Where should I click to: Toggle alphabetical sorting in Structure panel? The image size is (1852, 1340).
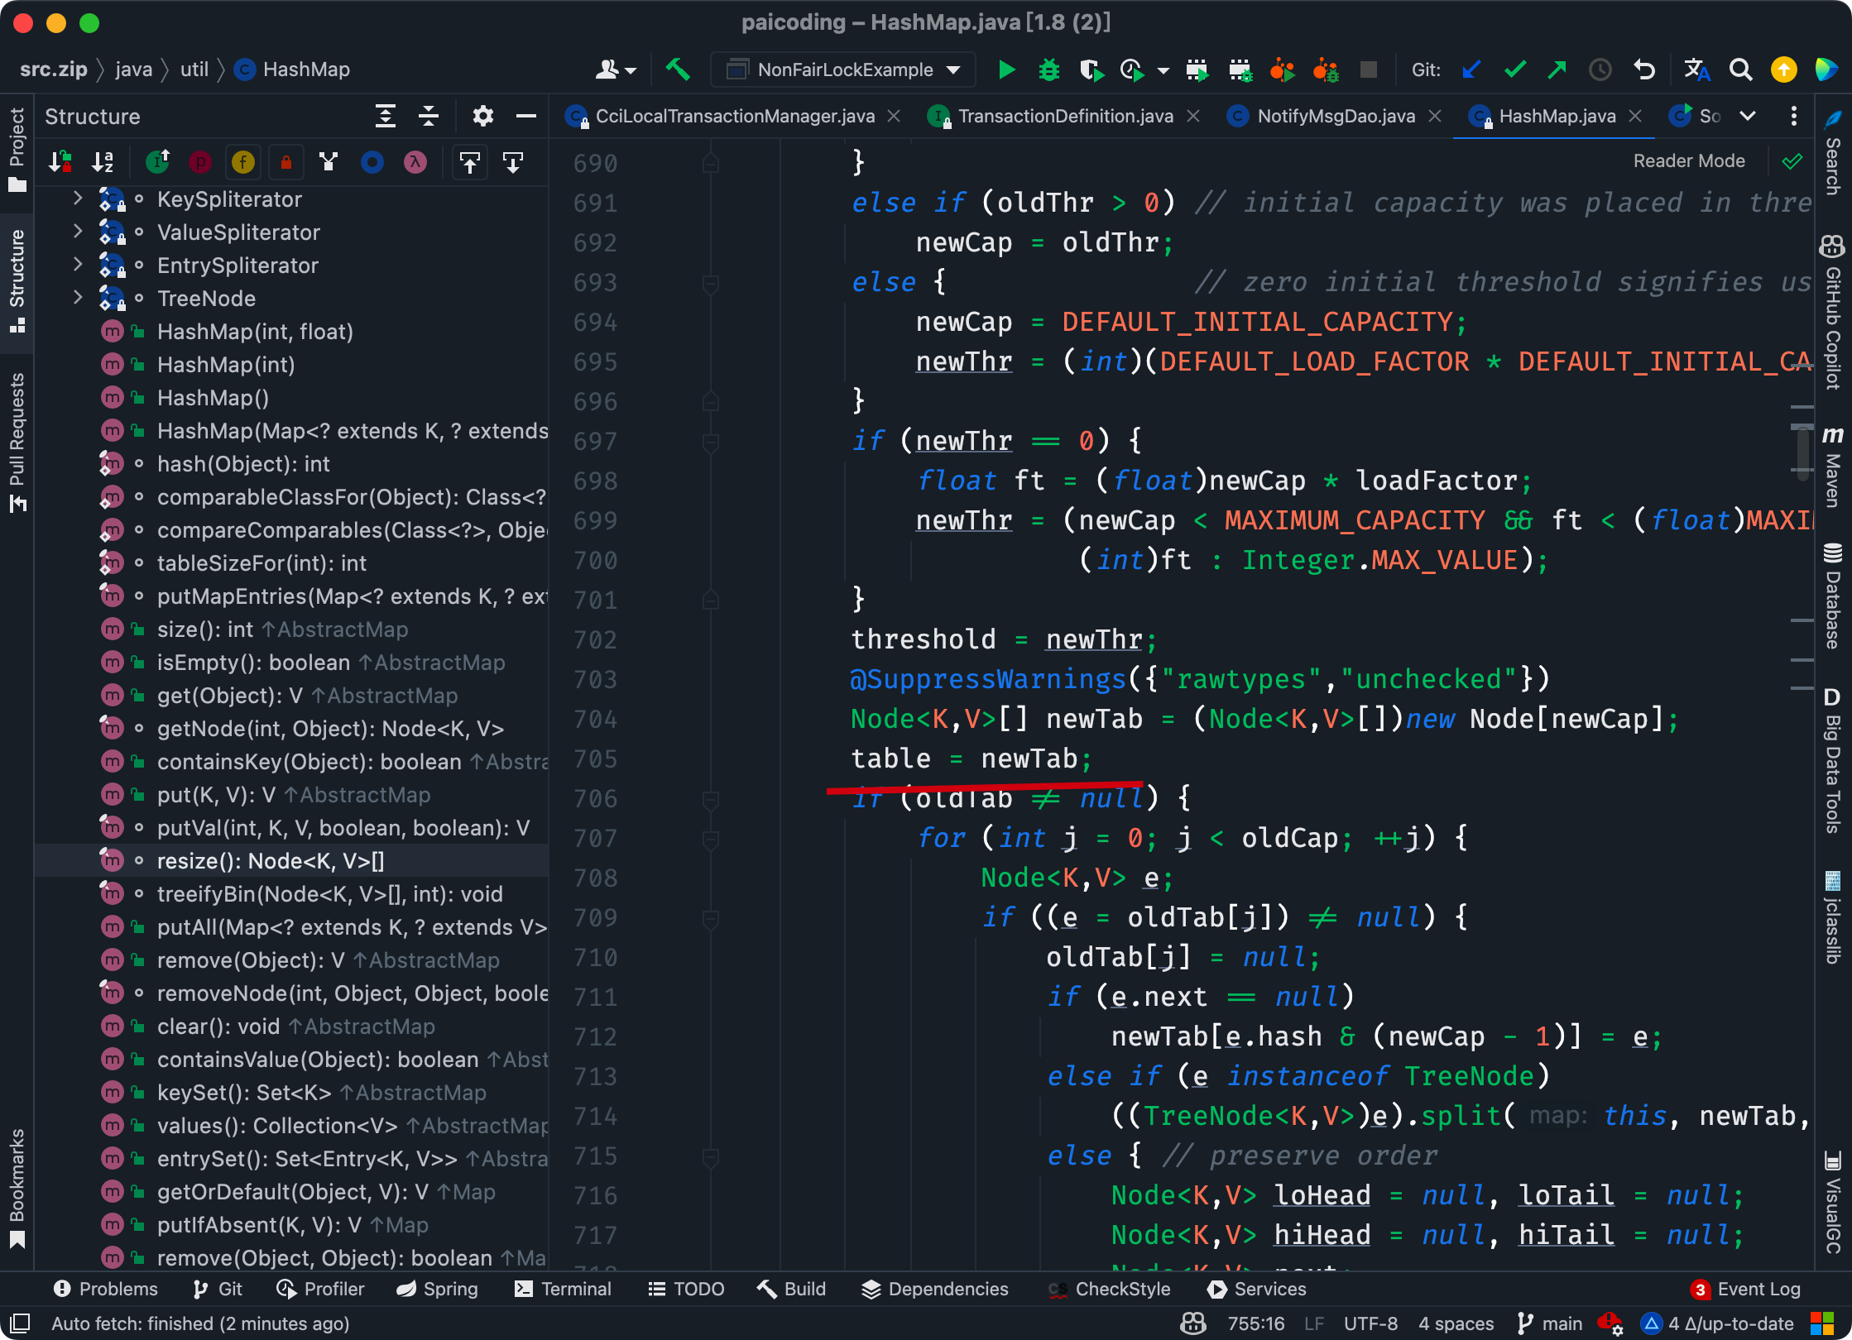click(x=103, y=162)
